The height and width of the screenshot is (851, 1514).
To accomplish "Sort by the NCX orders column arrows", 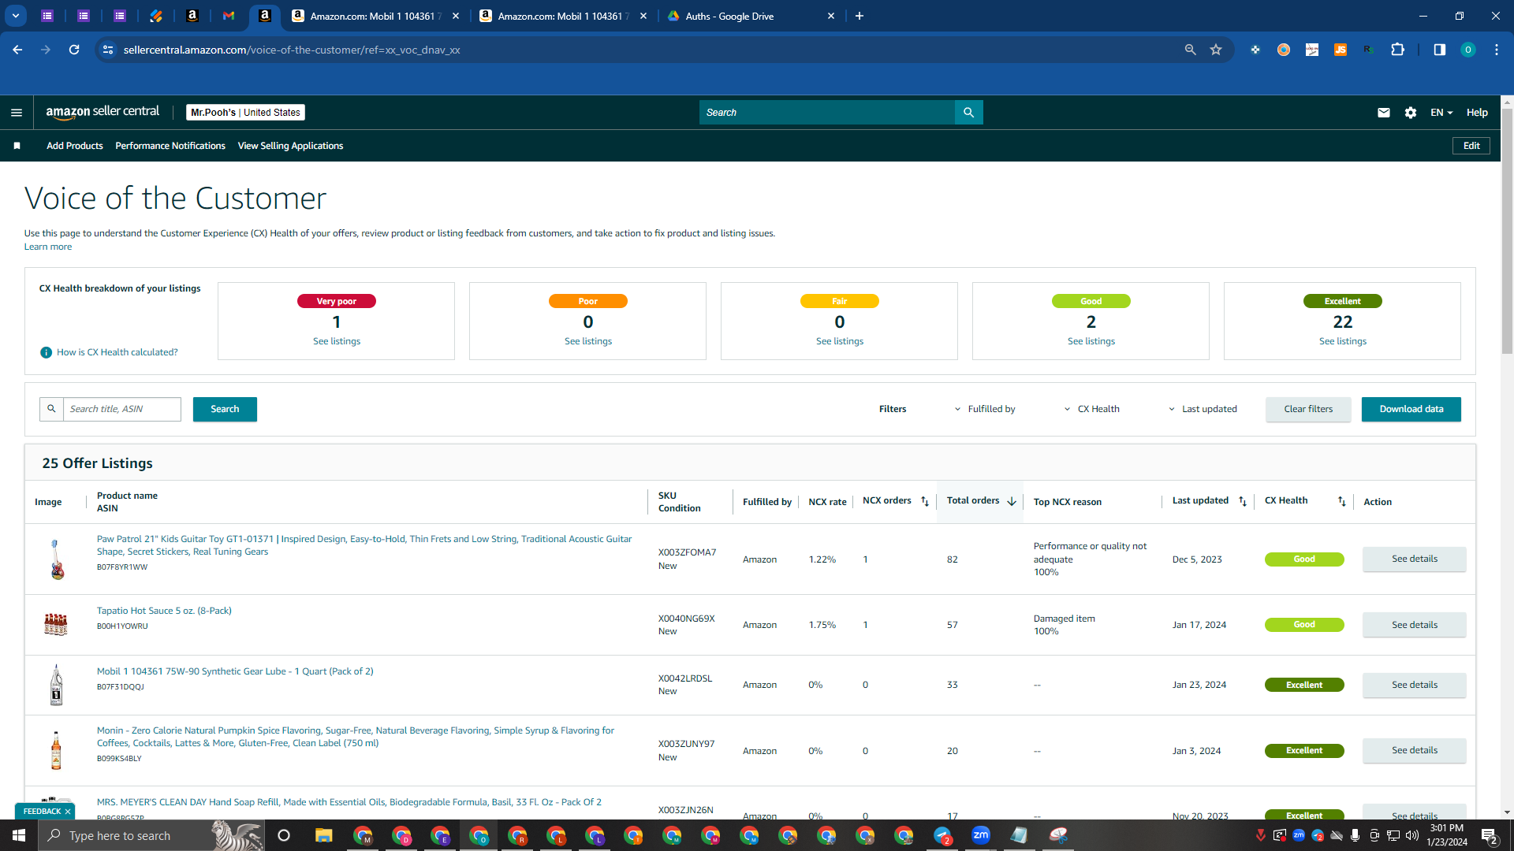I will click(x=925, y=501).
